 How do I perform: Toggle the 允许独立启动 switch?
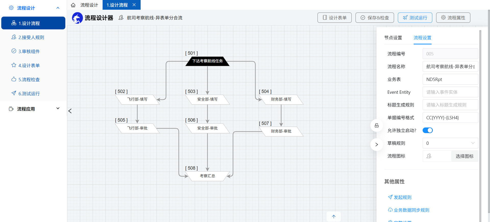click(x=428, y=130)
